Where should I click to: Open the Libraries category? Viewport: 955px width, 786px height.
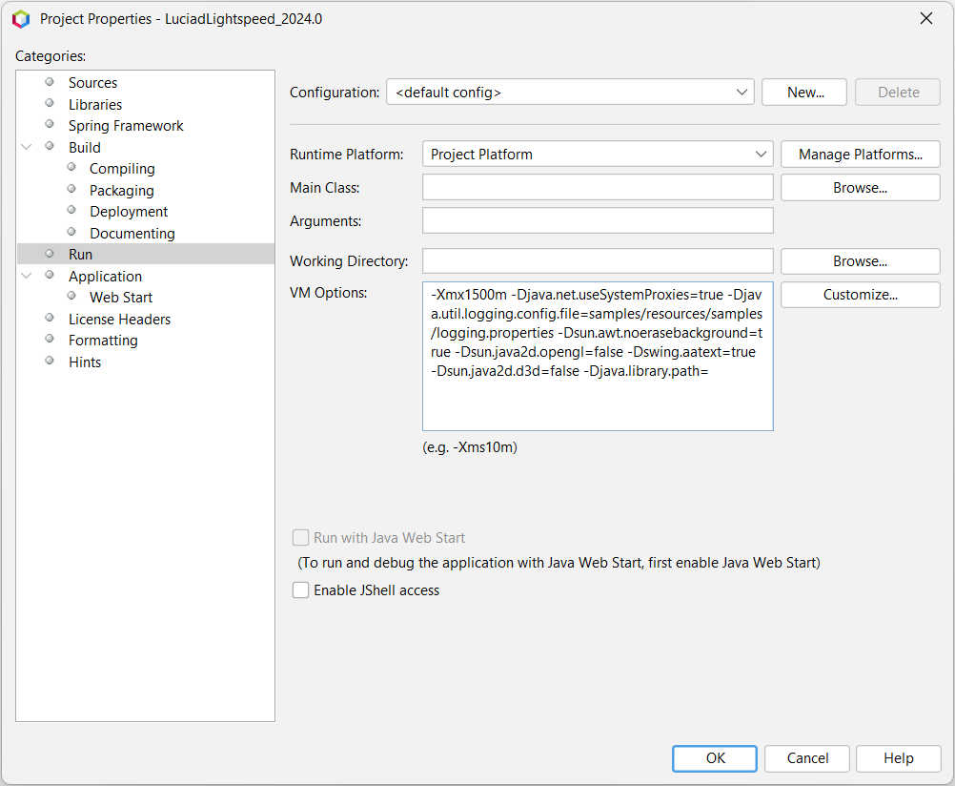95,104
